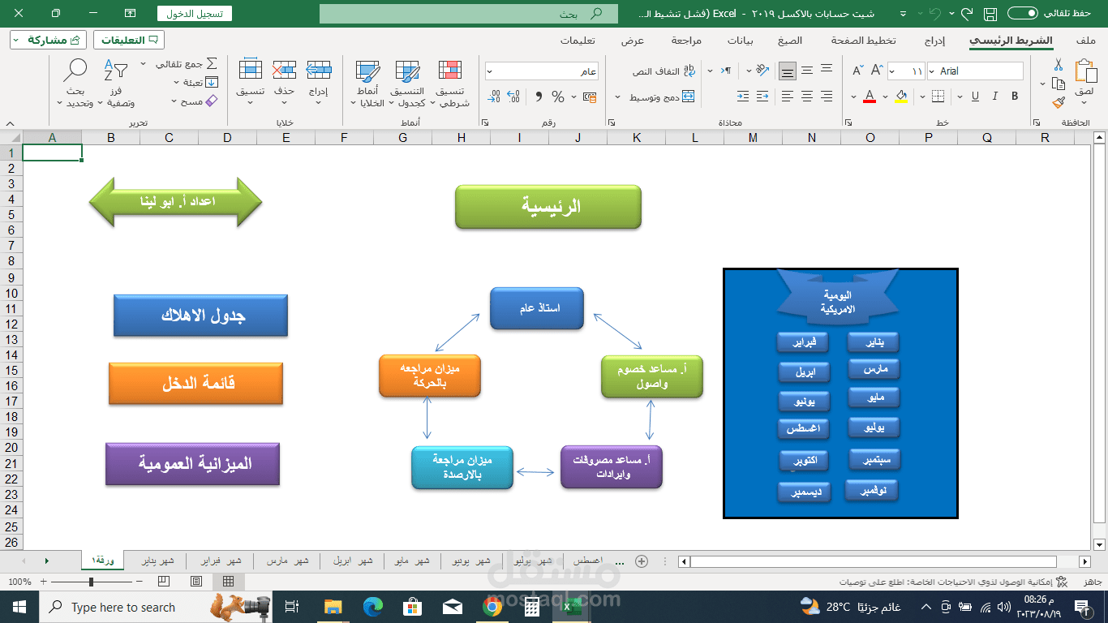The width and height of the screenshot is (1108, 623).
Task: Click the Fill (تعبئة) icon
Action: (x=212, y=82)
